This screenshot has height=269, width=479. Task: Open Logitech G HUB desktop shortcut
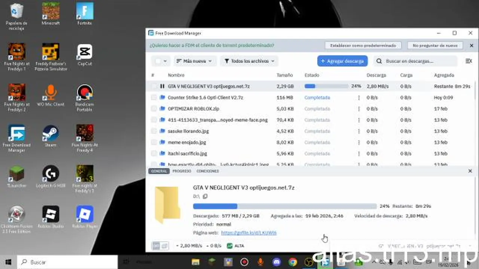[x=51, y=176]
